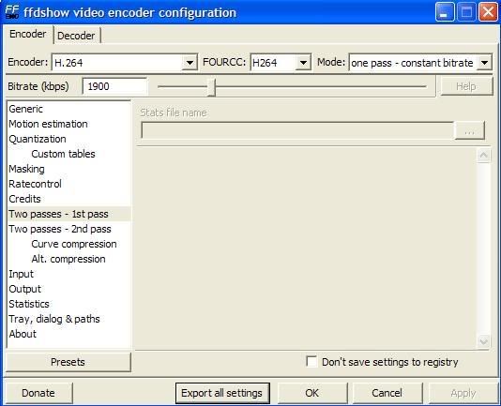Select About page
This screenshot has height=406, width=501.
tap(68, 334)
